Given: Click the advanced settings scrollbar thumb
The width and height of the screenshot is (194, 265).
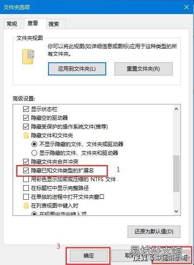Looking at the screenshot, I should [177, 174].
